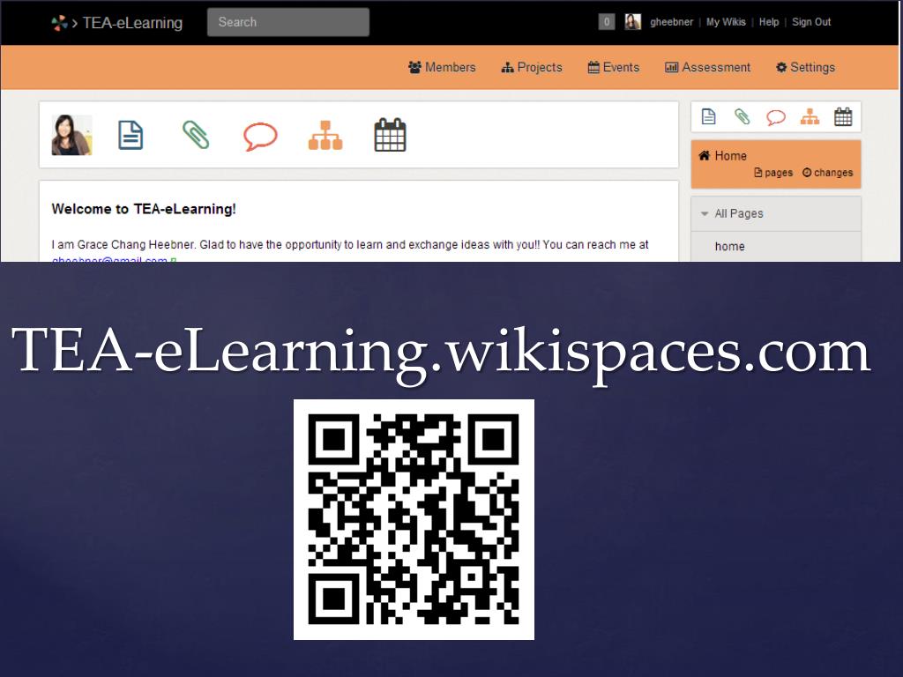903x677 pixels.
Task: Click the 'Welcome to TEA-eLearning!' heading
Action: 144,209
